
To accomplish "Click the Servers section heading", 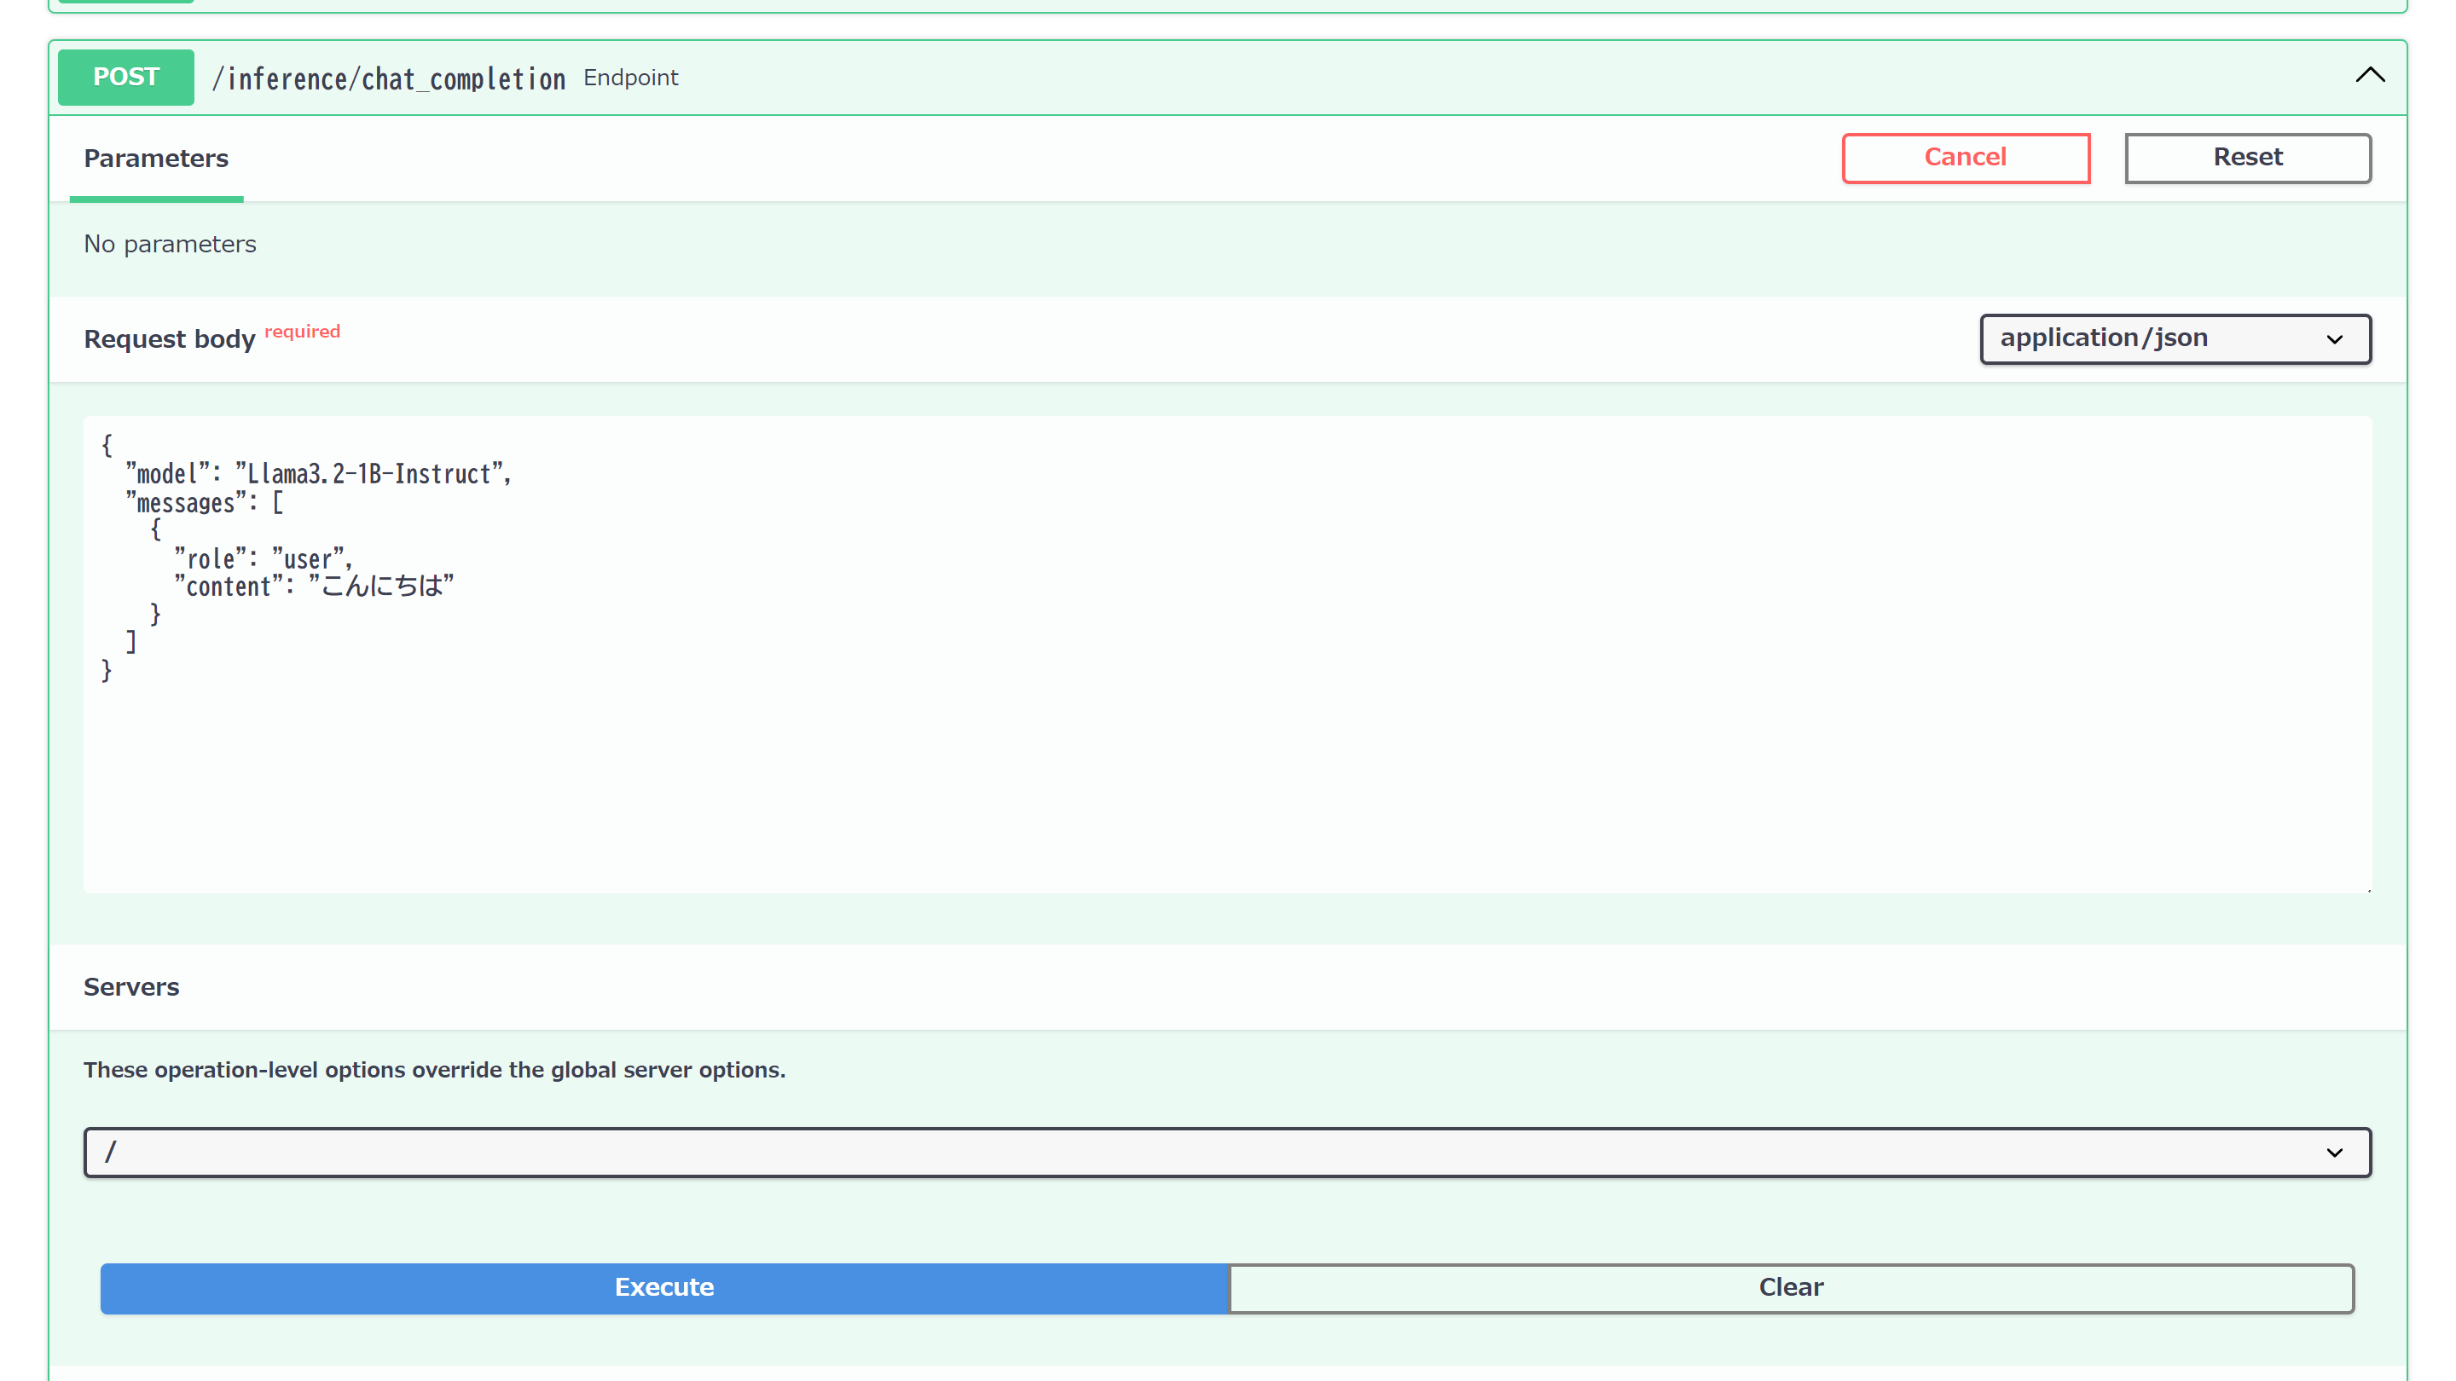I will point(131,986).
